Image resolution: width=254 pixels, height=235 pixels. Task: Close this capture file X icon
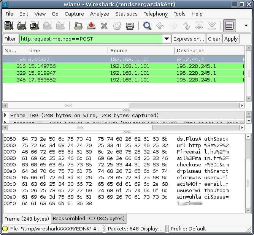coord(104,26)
